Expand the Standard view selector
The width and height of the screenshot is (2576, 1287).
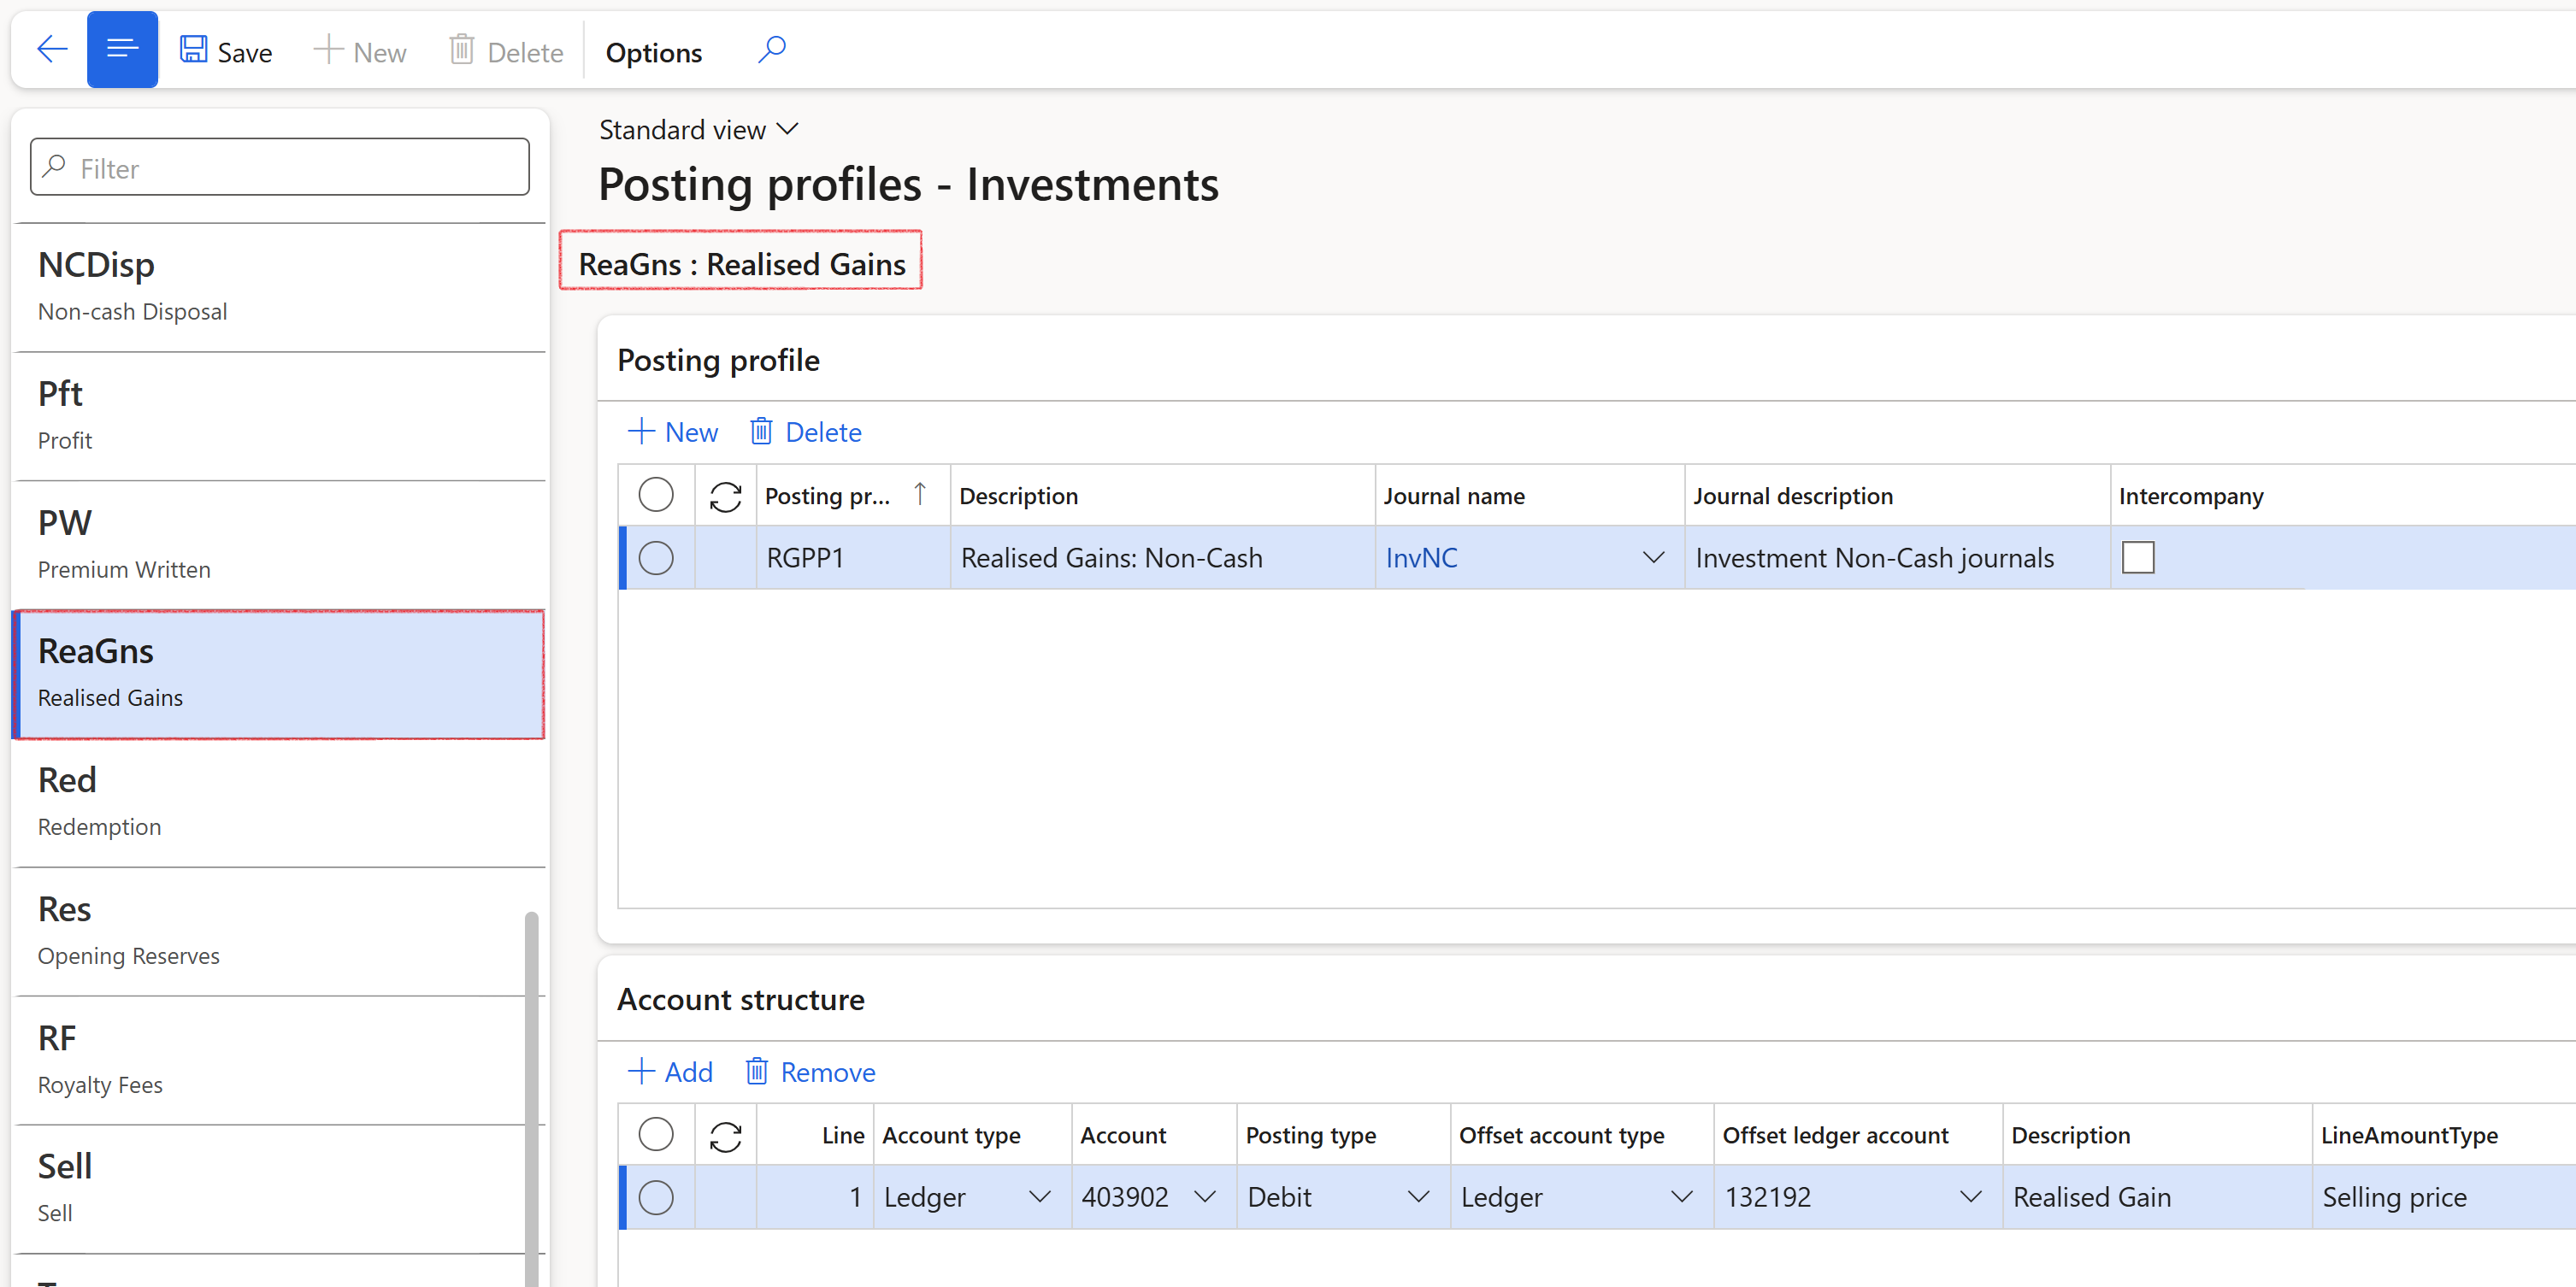pyautogui.click(x=699, y=130)
